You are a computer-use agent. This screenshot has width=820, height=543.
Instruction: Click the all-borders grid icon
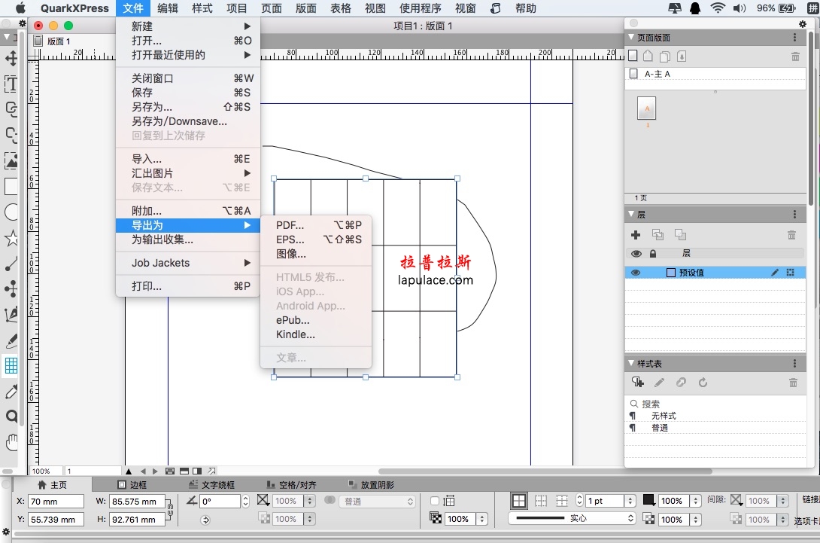519,501
